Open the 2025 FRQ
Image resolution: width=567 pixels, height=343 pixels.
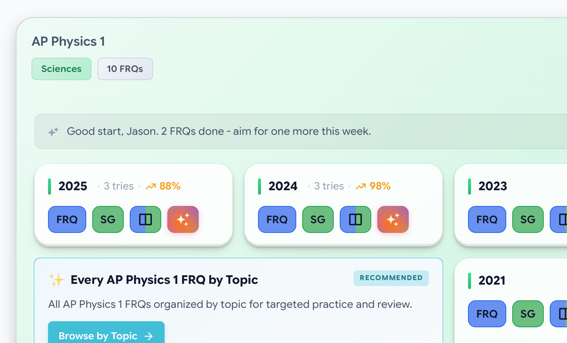coord(67,219)
